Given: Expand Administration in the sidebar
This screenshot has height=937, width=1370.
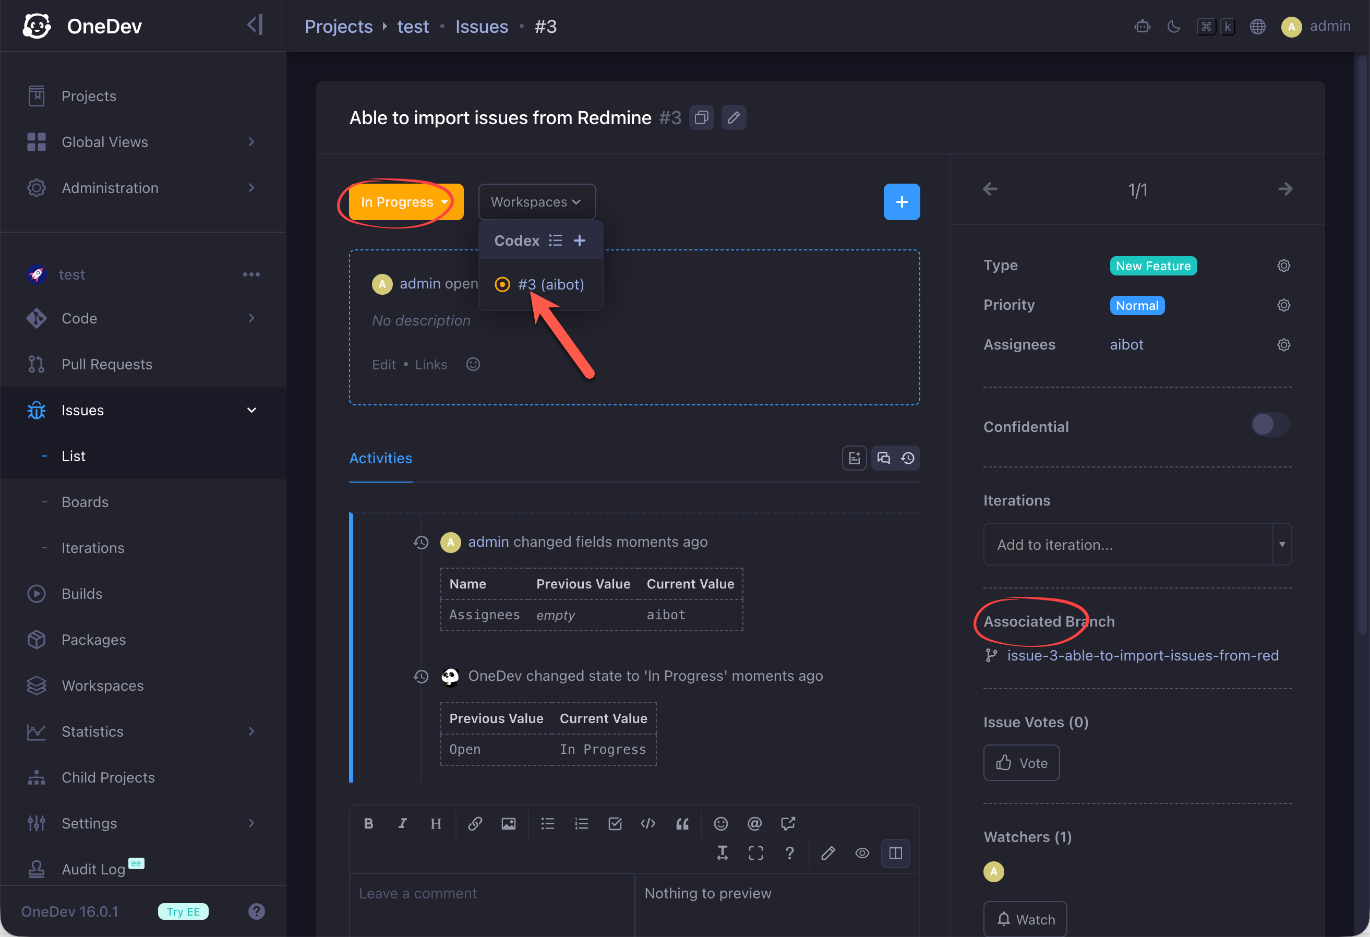Looking at the screenshot, I should 142,187.
